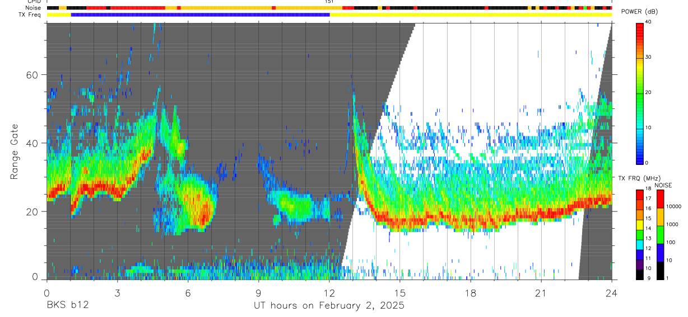
Task: Click the 'Noise' row label at top
Action: pos(34,8)
